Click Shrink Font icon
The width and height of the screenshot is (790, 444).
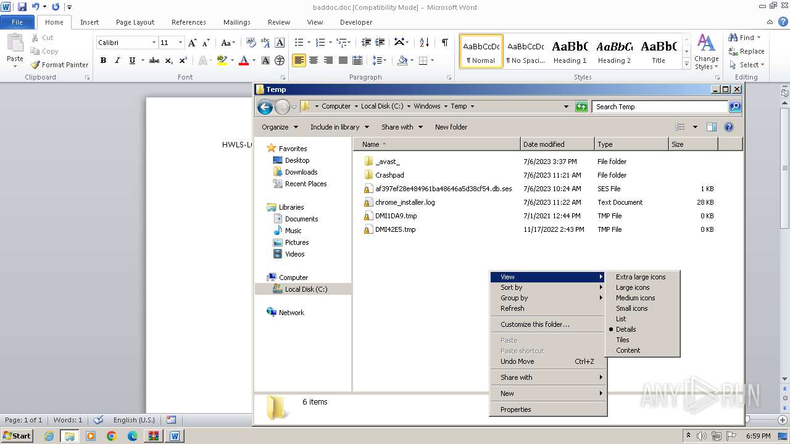(205, 43)
